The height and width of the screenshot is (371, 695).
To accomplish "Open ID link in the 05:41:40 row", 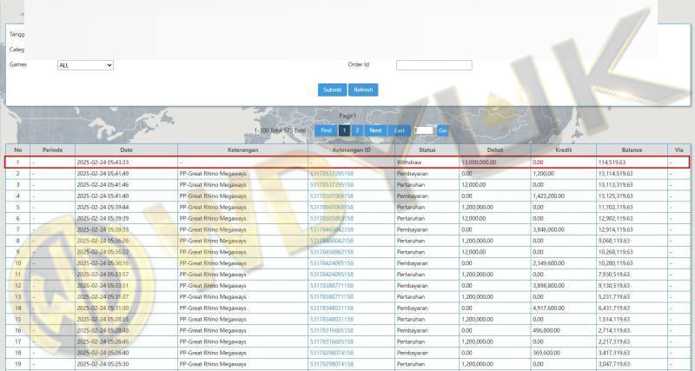I will click(x=332, y=195).
